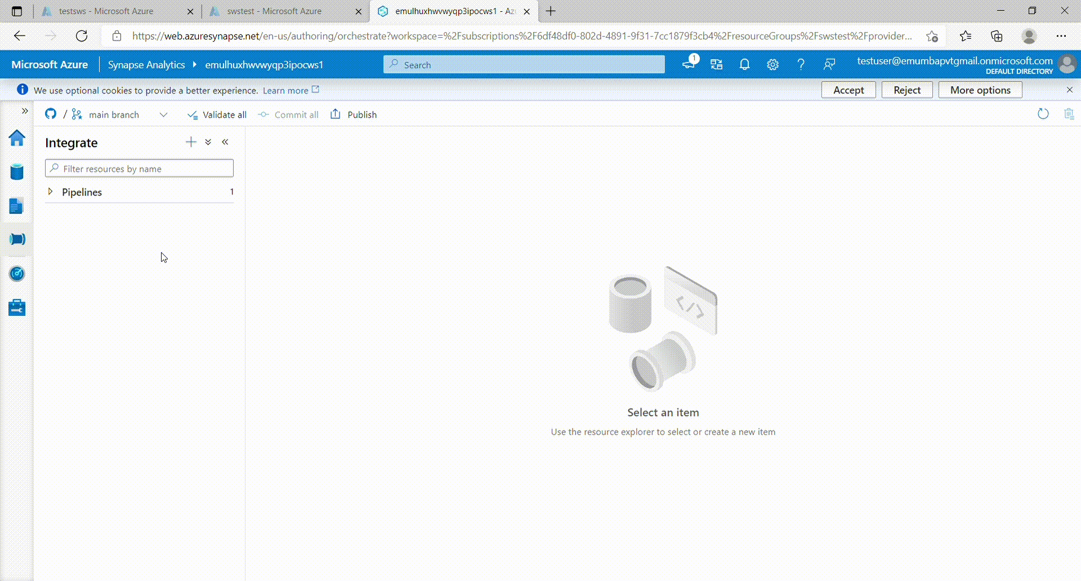Close the testsws browser tab
Image resolution: width=1081 pixels, height=581 pixels.
click(x=190, y=11)
